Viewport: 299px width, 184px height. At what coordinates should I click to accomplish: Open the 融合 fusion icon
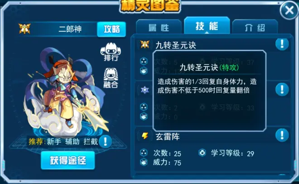(111, 78)
